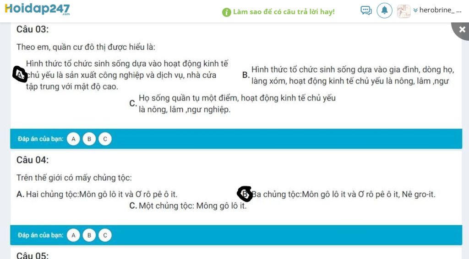Screen dimensions: 469x259
Task: Select answer C for Câu 03
Action: 105,139
